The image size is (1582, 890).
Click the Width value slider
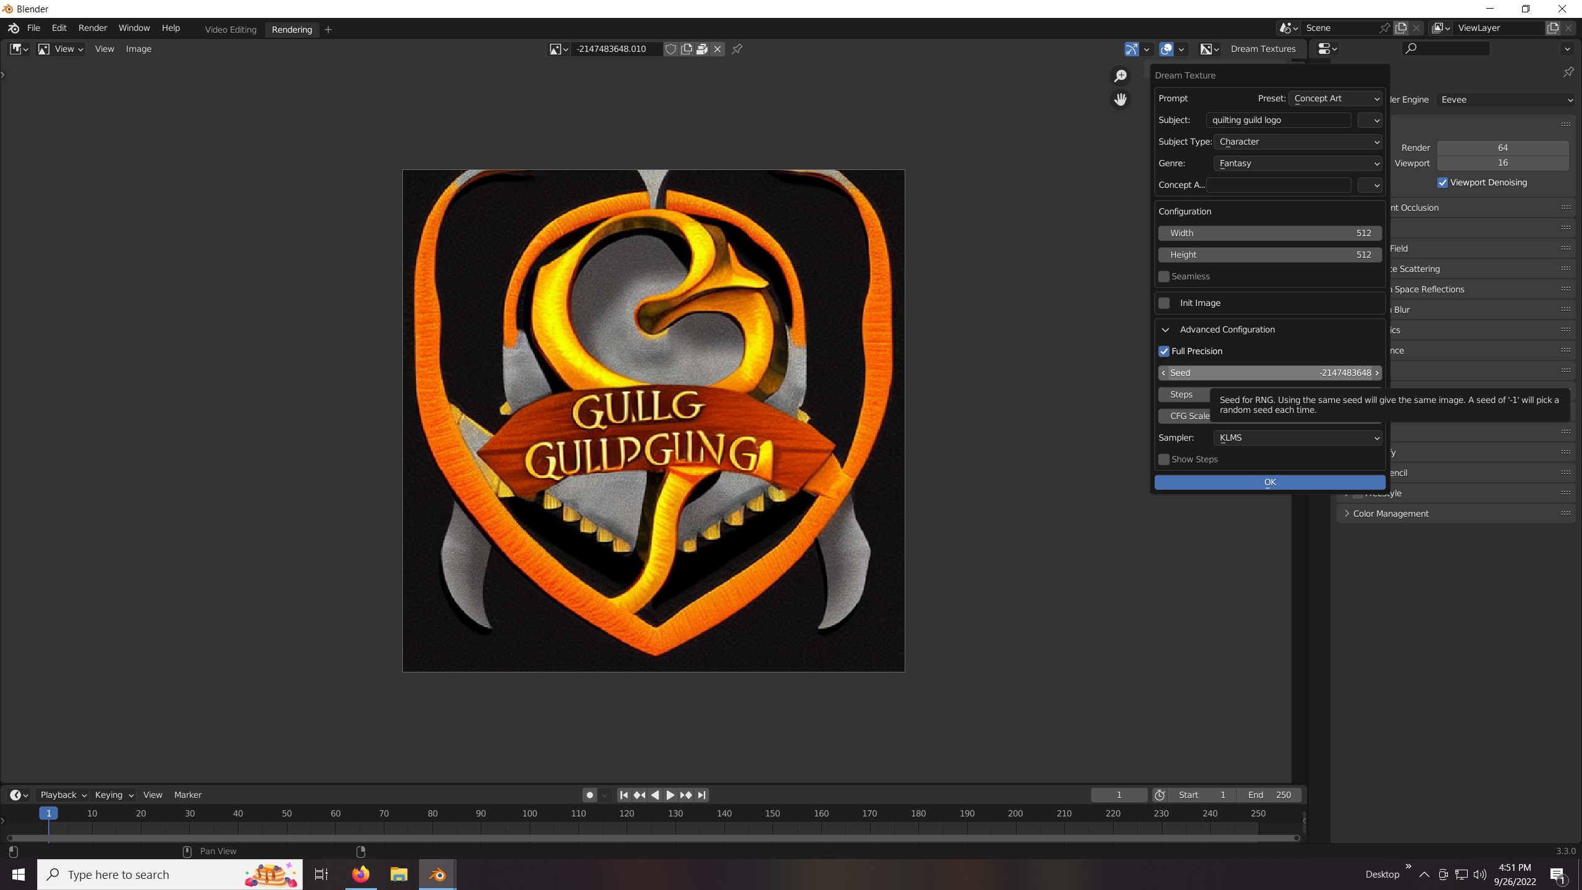click(x=1269, y=233)
